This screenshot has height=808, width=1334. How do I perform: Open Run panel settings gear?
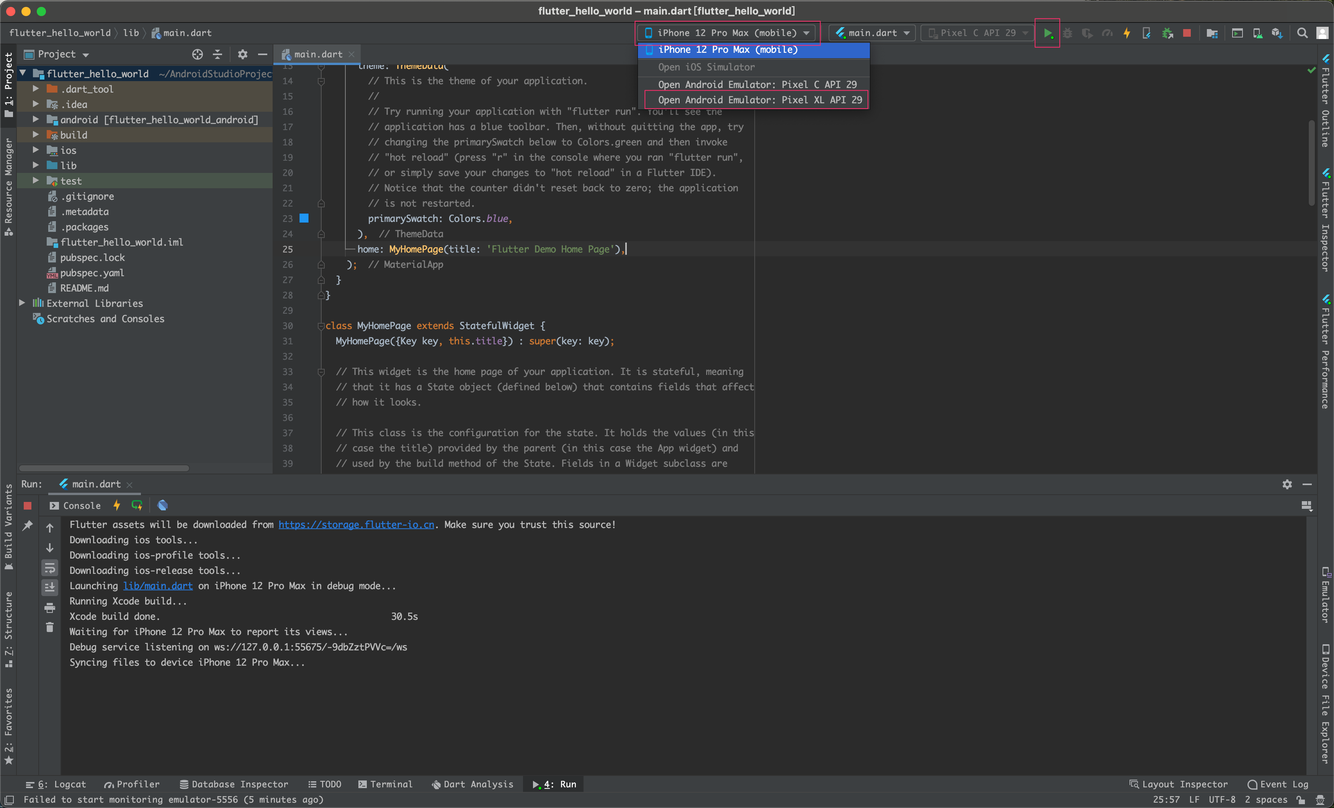click(x=1287, y=485)
